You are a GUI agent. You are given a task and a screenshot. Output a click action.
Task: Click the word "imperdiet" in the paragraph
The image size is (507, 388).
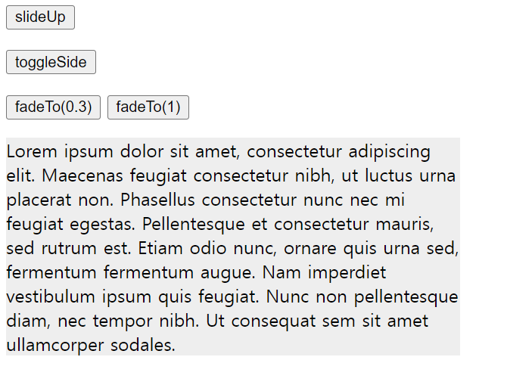(x=347, y=273)
